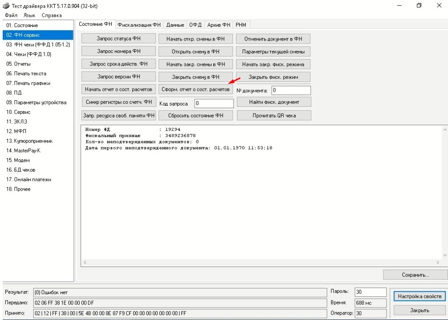Click the Код запроса input field
Viewport: 448px width, 320px height.
(x=214, y=103)
